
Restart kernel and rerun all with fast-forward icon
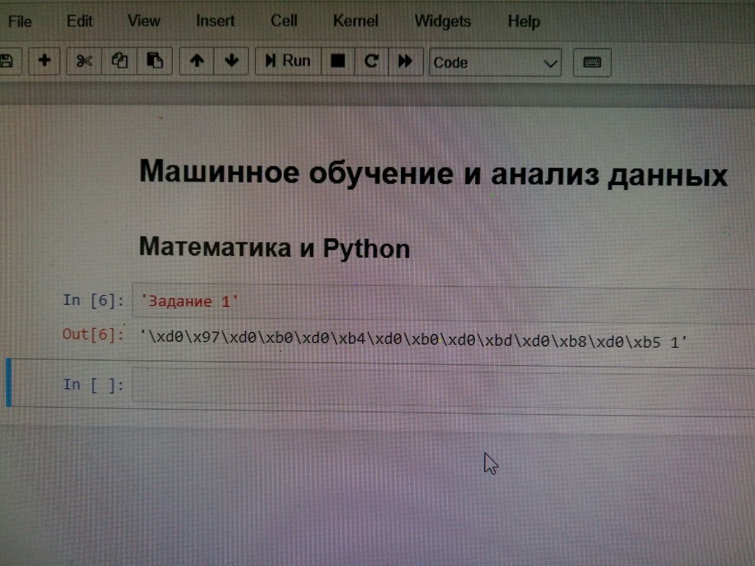(405, 61)
